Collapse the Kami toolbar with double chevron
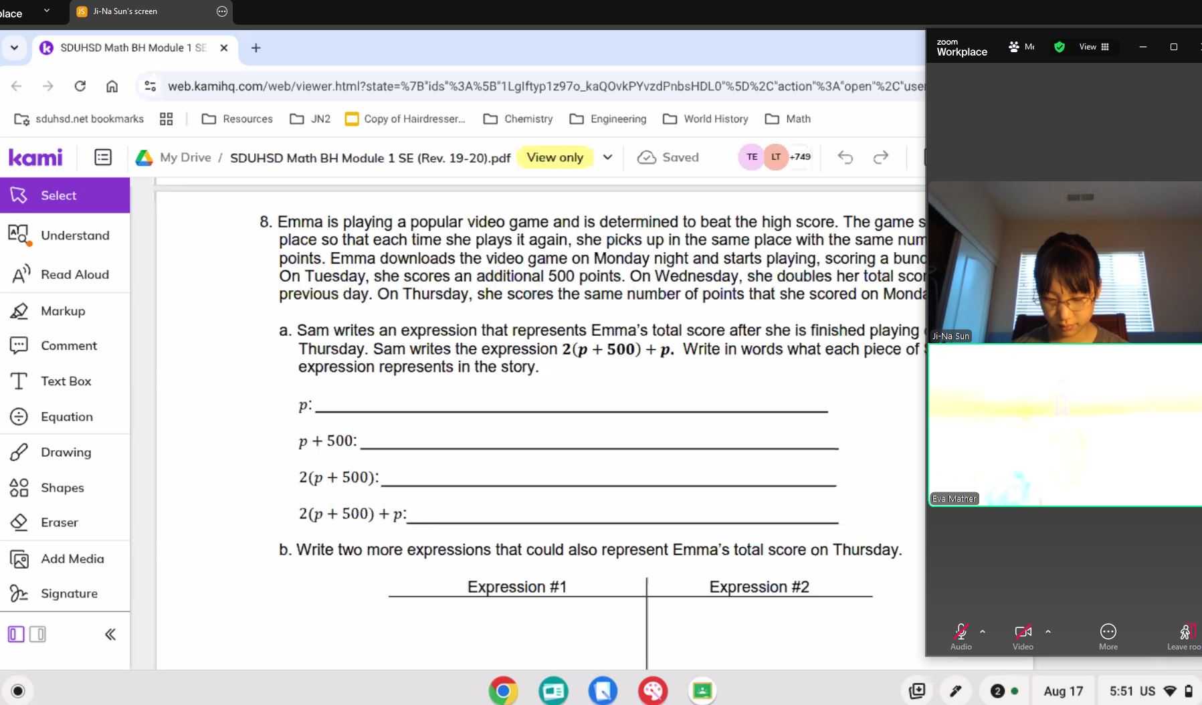 click(x=110, y=634)
